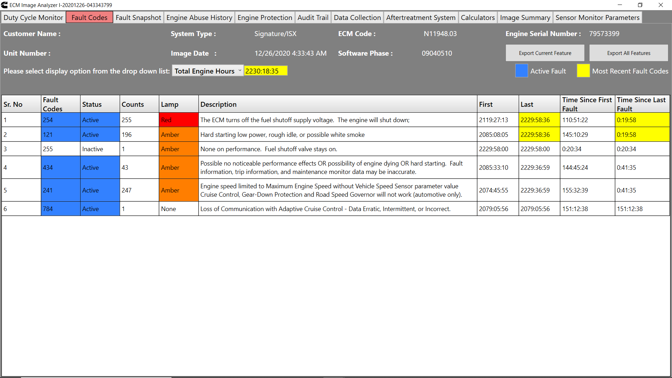Image resolution: width=672 pixels, height=378 pixels.
Task: Open the Engine Abuse History tab
Action: tap(199, 17)
